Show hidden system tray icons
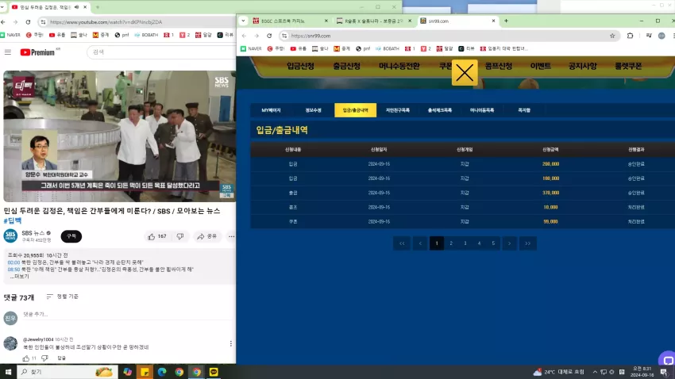Viewport: 675px width, 379px height. (595, 372)
